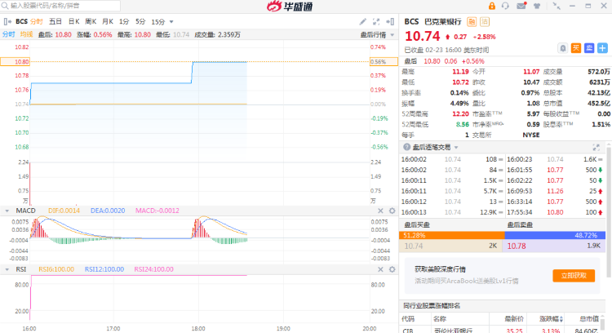
Task: Click the blue 卖 sell button
Action: tap(589, 48)
